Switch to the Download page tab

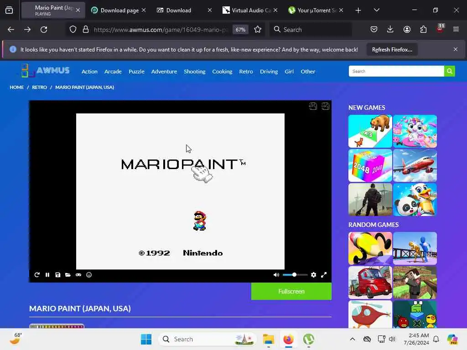(119, 10)
